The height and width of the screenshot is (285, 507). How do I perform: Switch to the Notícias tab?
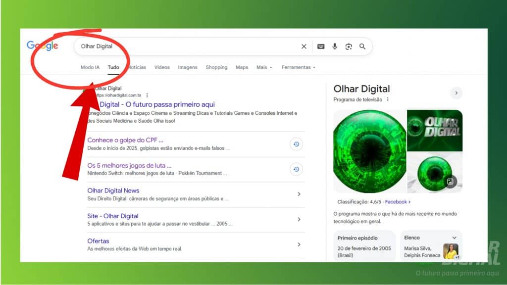coord(137,67)
